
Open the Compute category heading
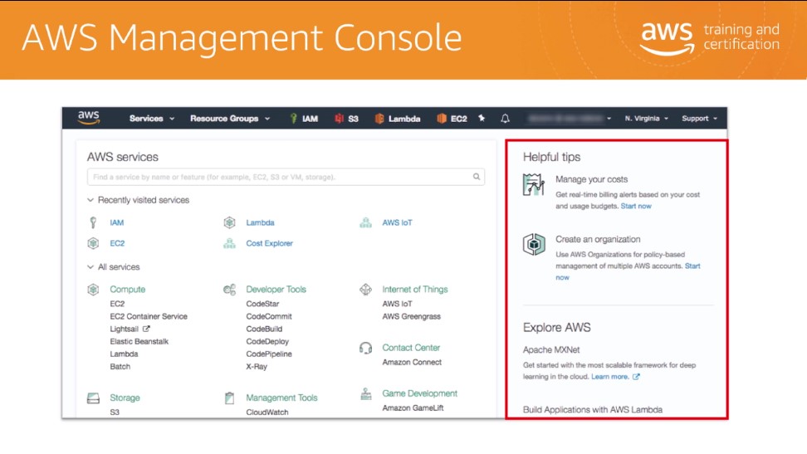128,290
